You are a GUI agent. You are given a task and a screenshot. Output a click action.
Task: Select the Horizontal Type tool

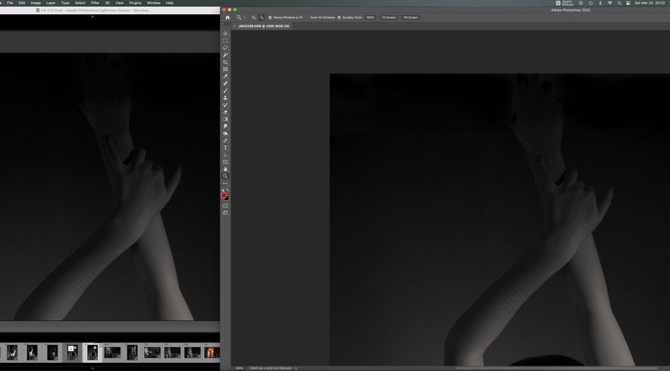coord(225,148)
